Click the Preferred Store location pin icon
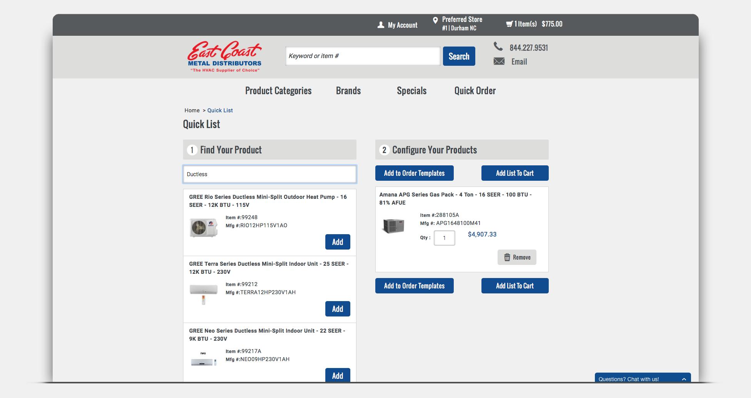 coord(435,20)
